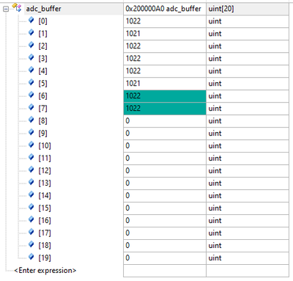
Task: Select array element label [4]
Action: [x=42, y=71]
